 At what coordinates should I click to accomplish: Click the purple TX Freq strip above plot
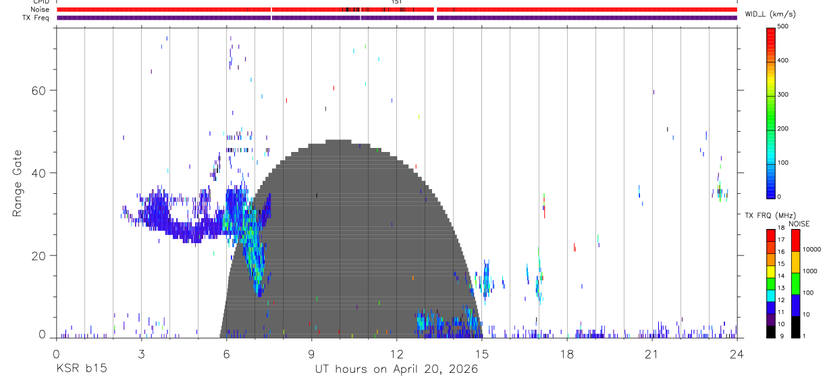point(397,18)
